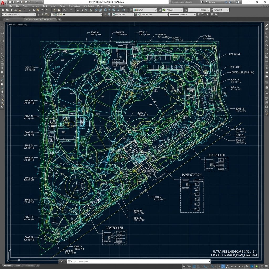Click the help question mark icon
This screenshot has width=269, height=269.
point(237,2)
